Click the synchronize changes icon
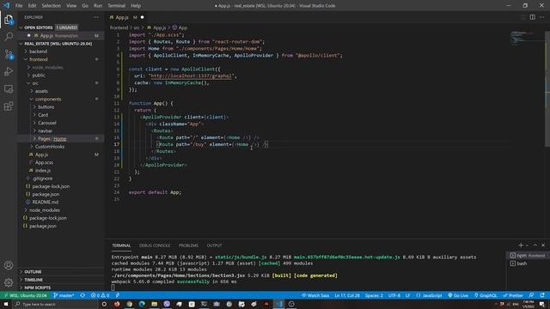This screenshot has height=309, width=550. [x=82, y=295]
